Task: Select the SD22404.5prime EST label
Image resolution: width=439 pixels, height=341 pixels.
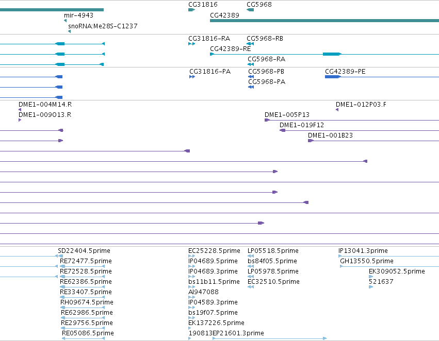Action: (84, 251)
